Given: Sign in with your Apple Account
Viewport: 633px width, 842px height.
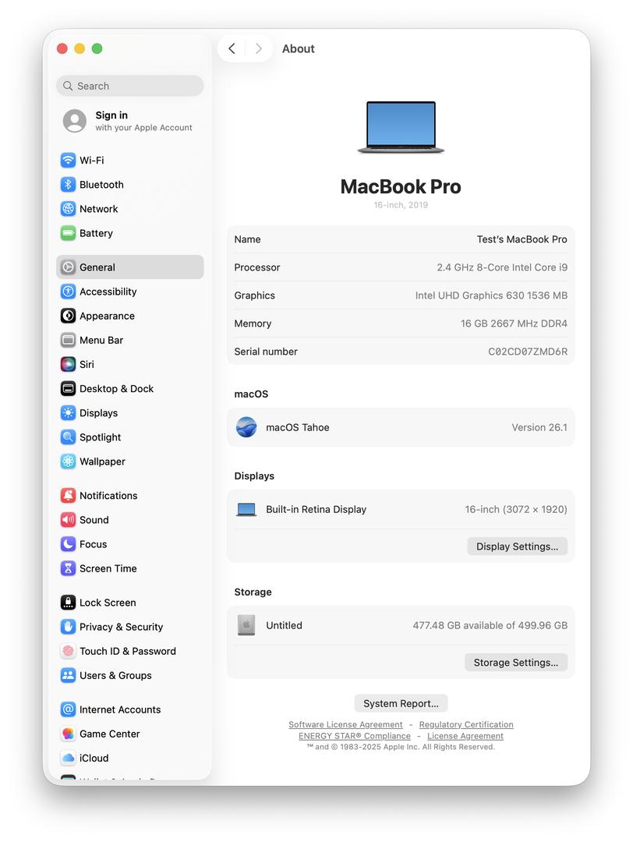Looking at the screenshot, I should pyautogui.click(x=129, y=121).
